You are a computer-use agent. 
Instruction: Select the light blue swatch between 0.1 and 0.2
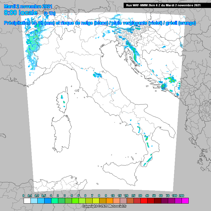[x=34, y=201]
